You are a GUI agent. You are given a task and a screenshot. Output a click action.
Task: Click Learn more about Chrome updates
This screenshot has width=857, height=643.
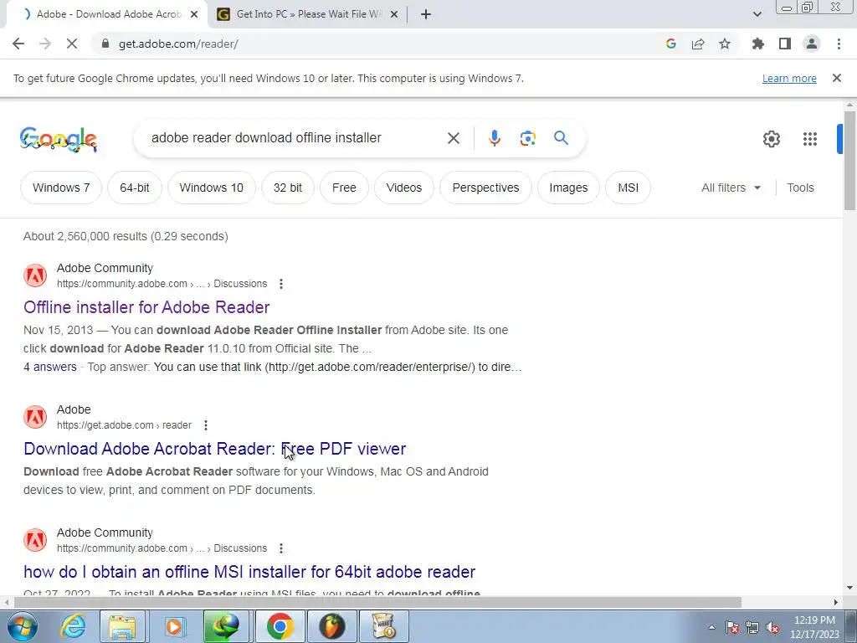point(789,79)
